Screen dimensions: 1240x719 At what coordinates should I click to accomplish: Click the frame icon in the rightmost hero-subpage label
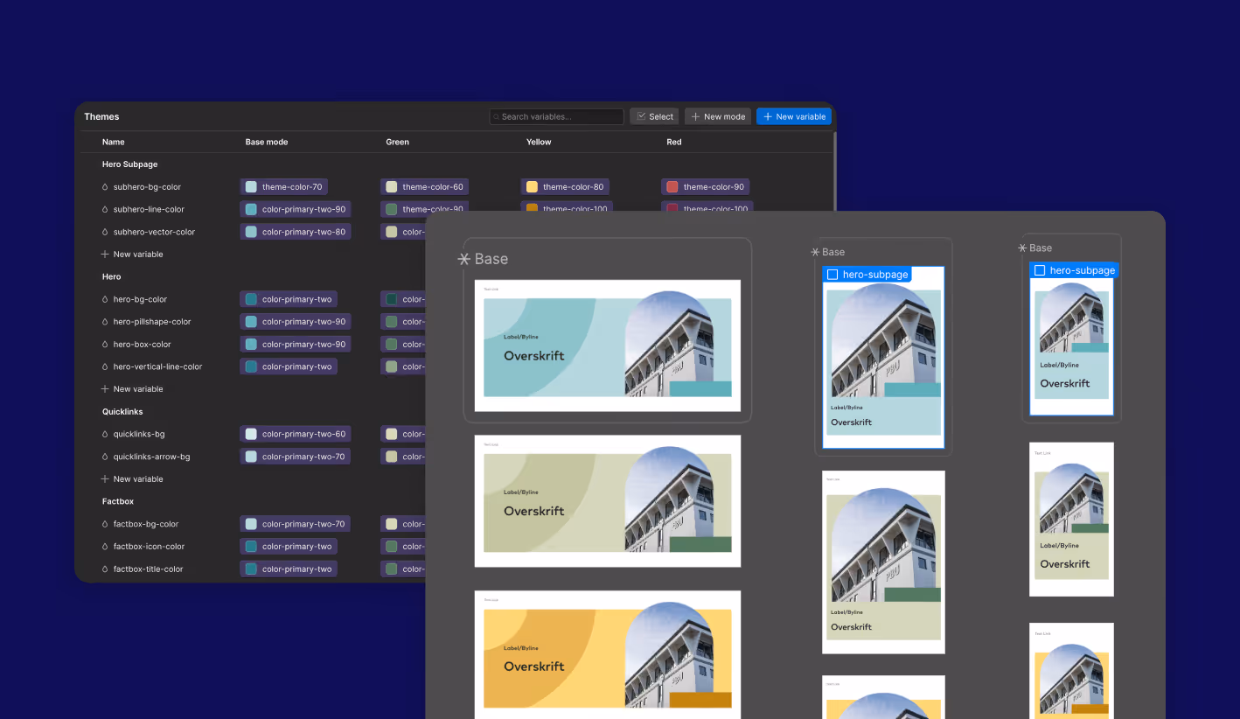(1040, 271)
